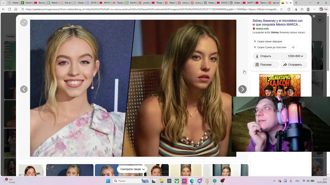
Task: Switch the РУС keyboard language
Action: coord(297,181)
